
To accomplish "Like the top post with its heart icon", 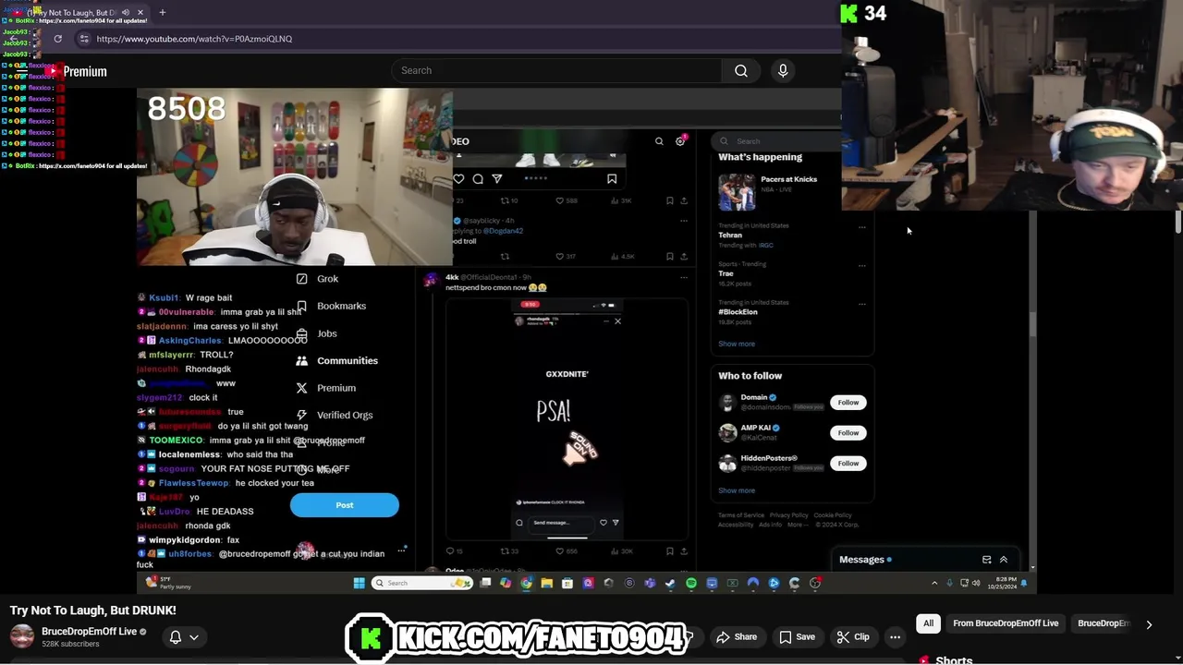I will [458, 179].
